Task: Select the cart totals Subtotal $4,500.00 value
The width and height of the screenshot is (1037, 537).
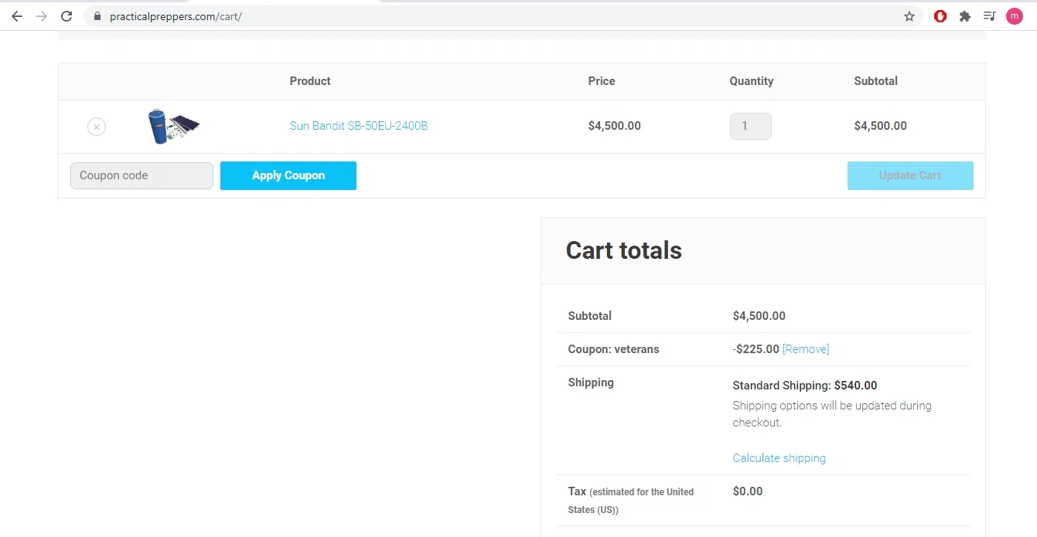Action: click(759, 316)
